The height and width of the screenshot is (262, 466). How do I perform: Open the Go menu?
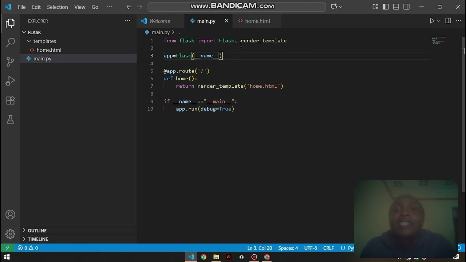point(95,7)
